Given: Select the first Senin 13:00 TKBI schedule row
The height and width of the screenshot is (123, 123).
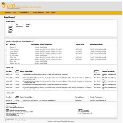Looking at the screenshot, I should [61, 75].
